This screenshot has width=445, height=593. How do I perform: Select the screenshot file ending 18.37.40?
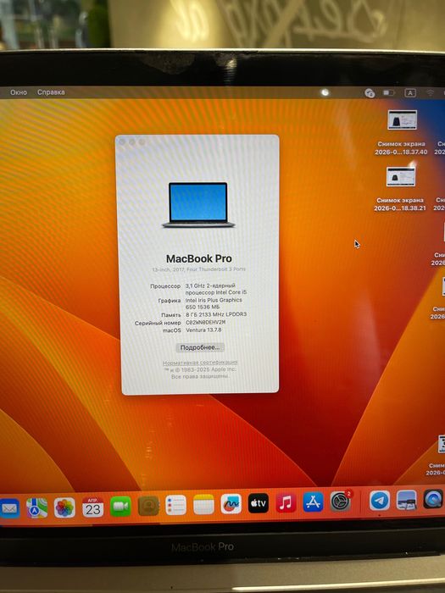401,132
